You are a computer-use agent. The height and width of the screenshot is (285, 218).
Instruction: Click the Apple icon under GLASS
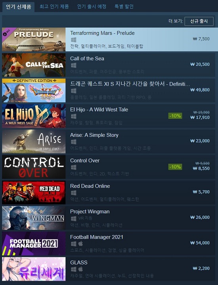click(80, 269)
